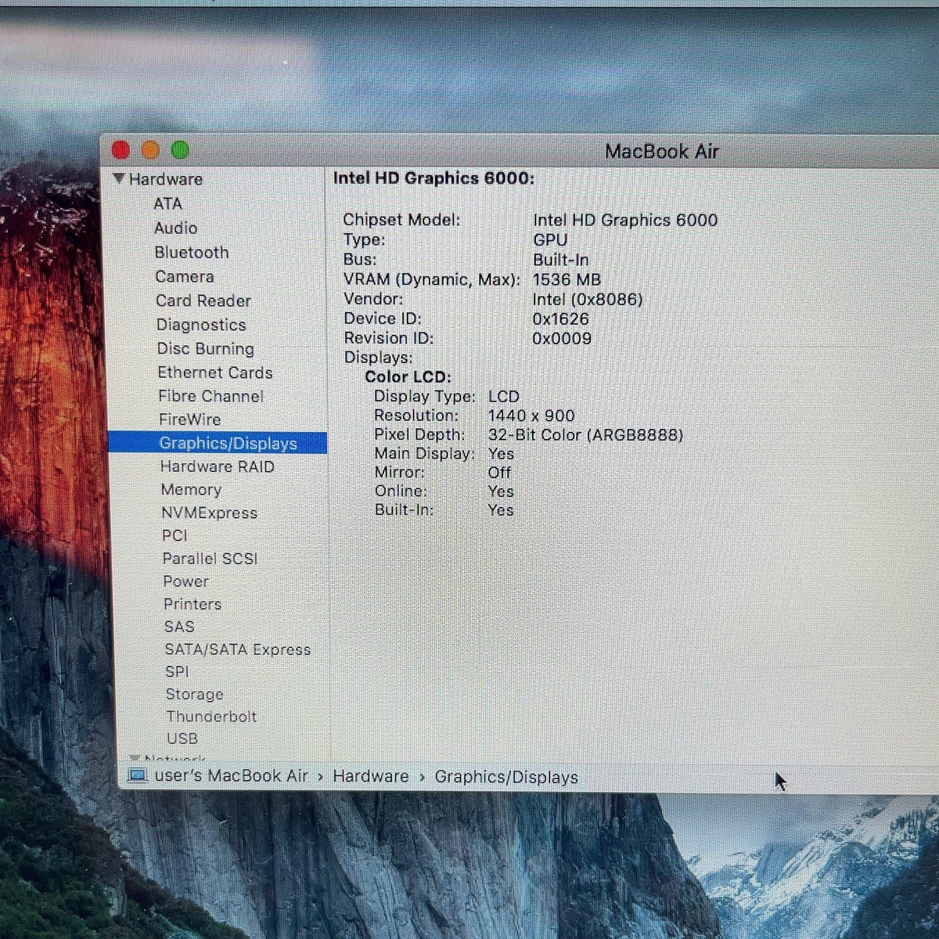Select PCI in the sidebar
Screen dimensions: 939x939
(x=174, y=535)
